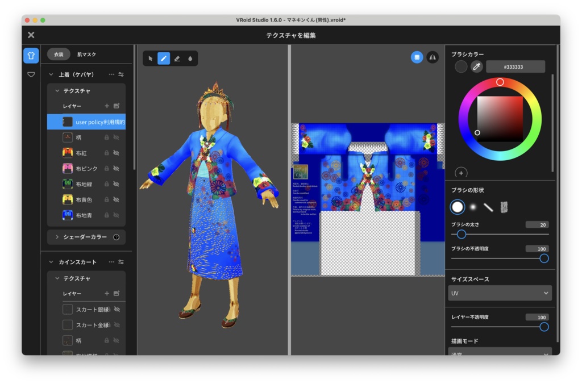Toggle the lock on the 布地緑 layer
The width and height of the screenshot is (582, 384).
106,184
